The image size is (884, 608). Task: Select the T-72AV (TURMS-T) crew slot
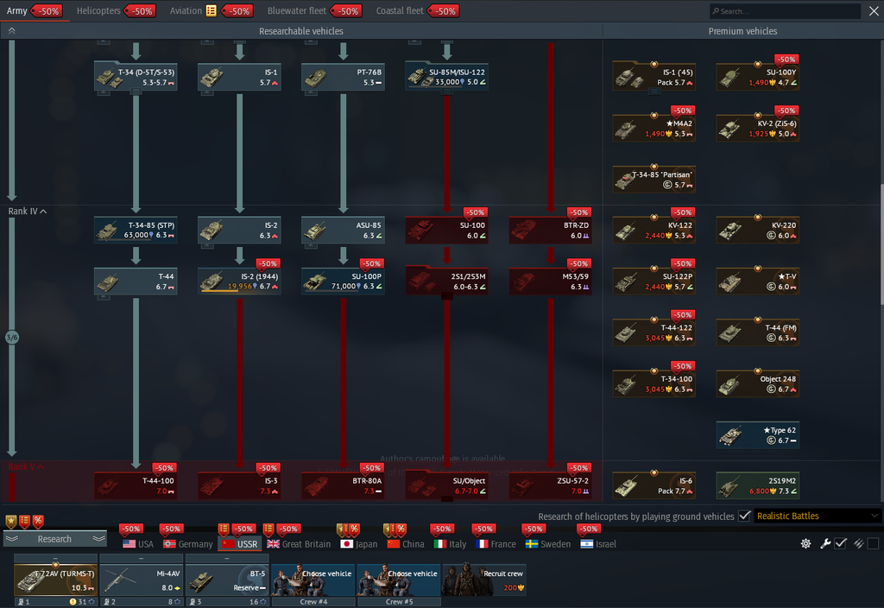point(55,579)
